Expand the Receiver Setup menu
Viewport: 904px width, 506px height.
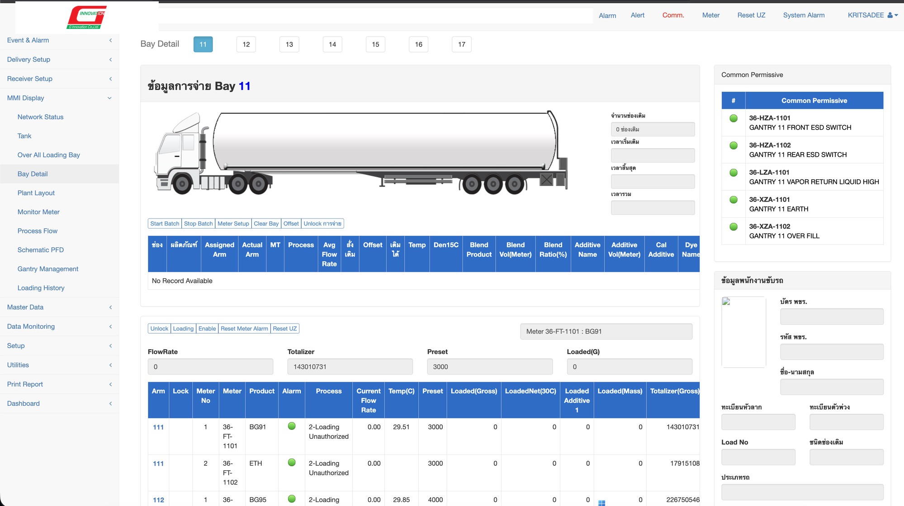point(59,79)
